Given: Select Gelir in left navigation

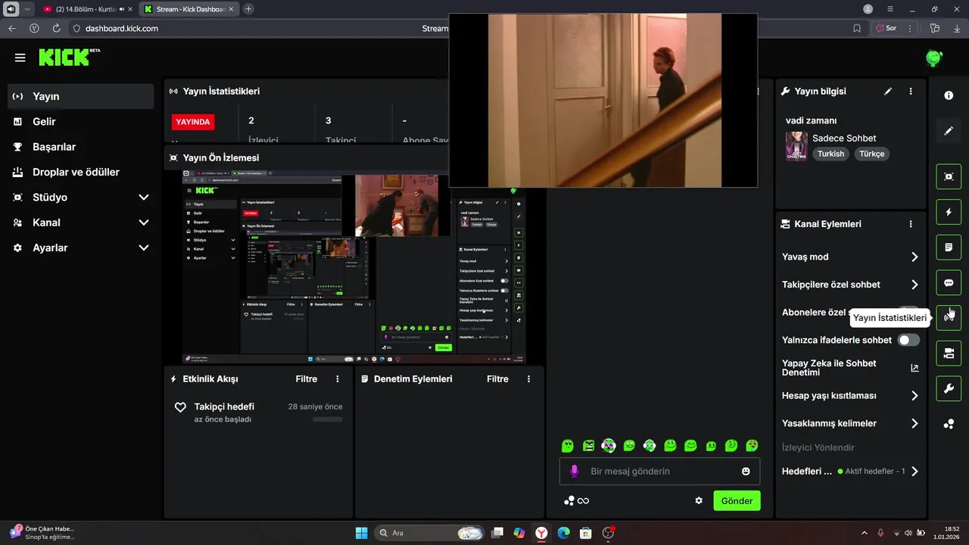Looking at the screenshot, I should click(81, 121).
